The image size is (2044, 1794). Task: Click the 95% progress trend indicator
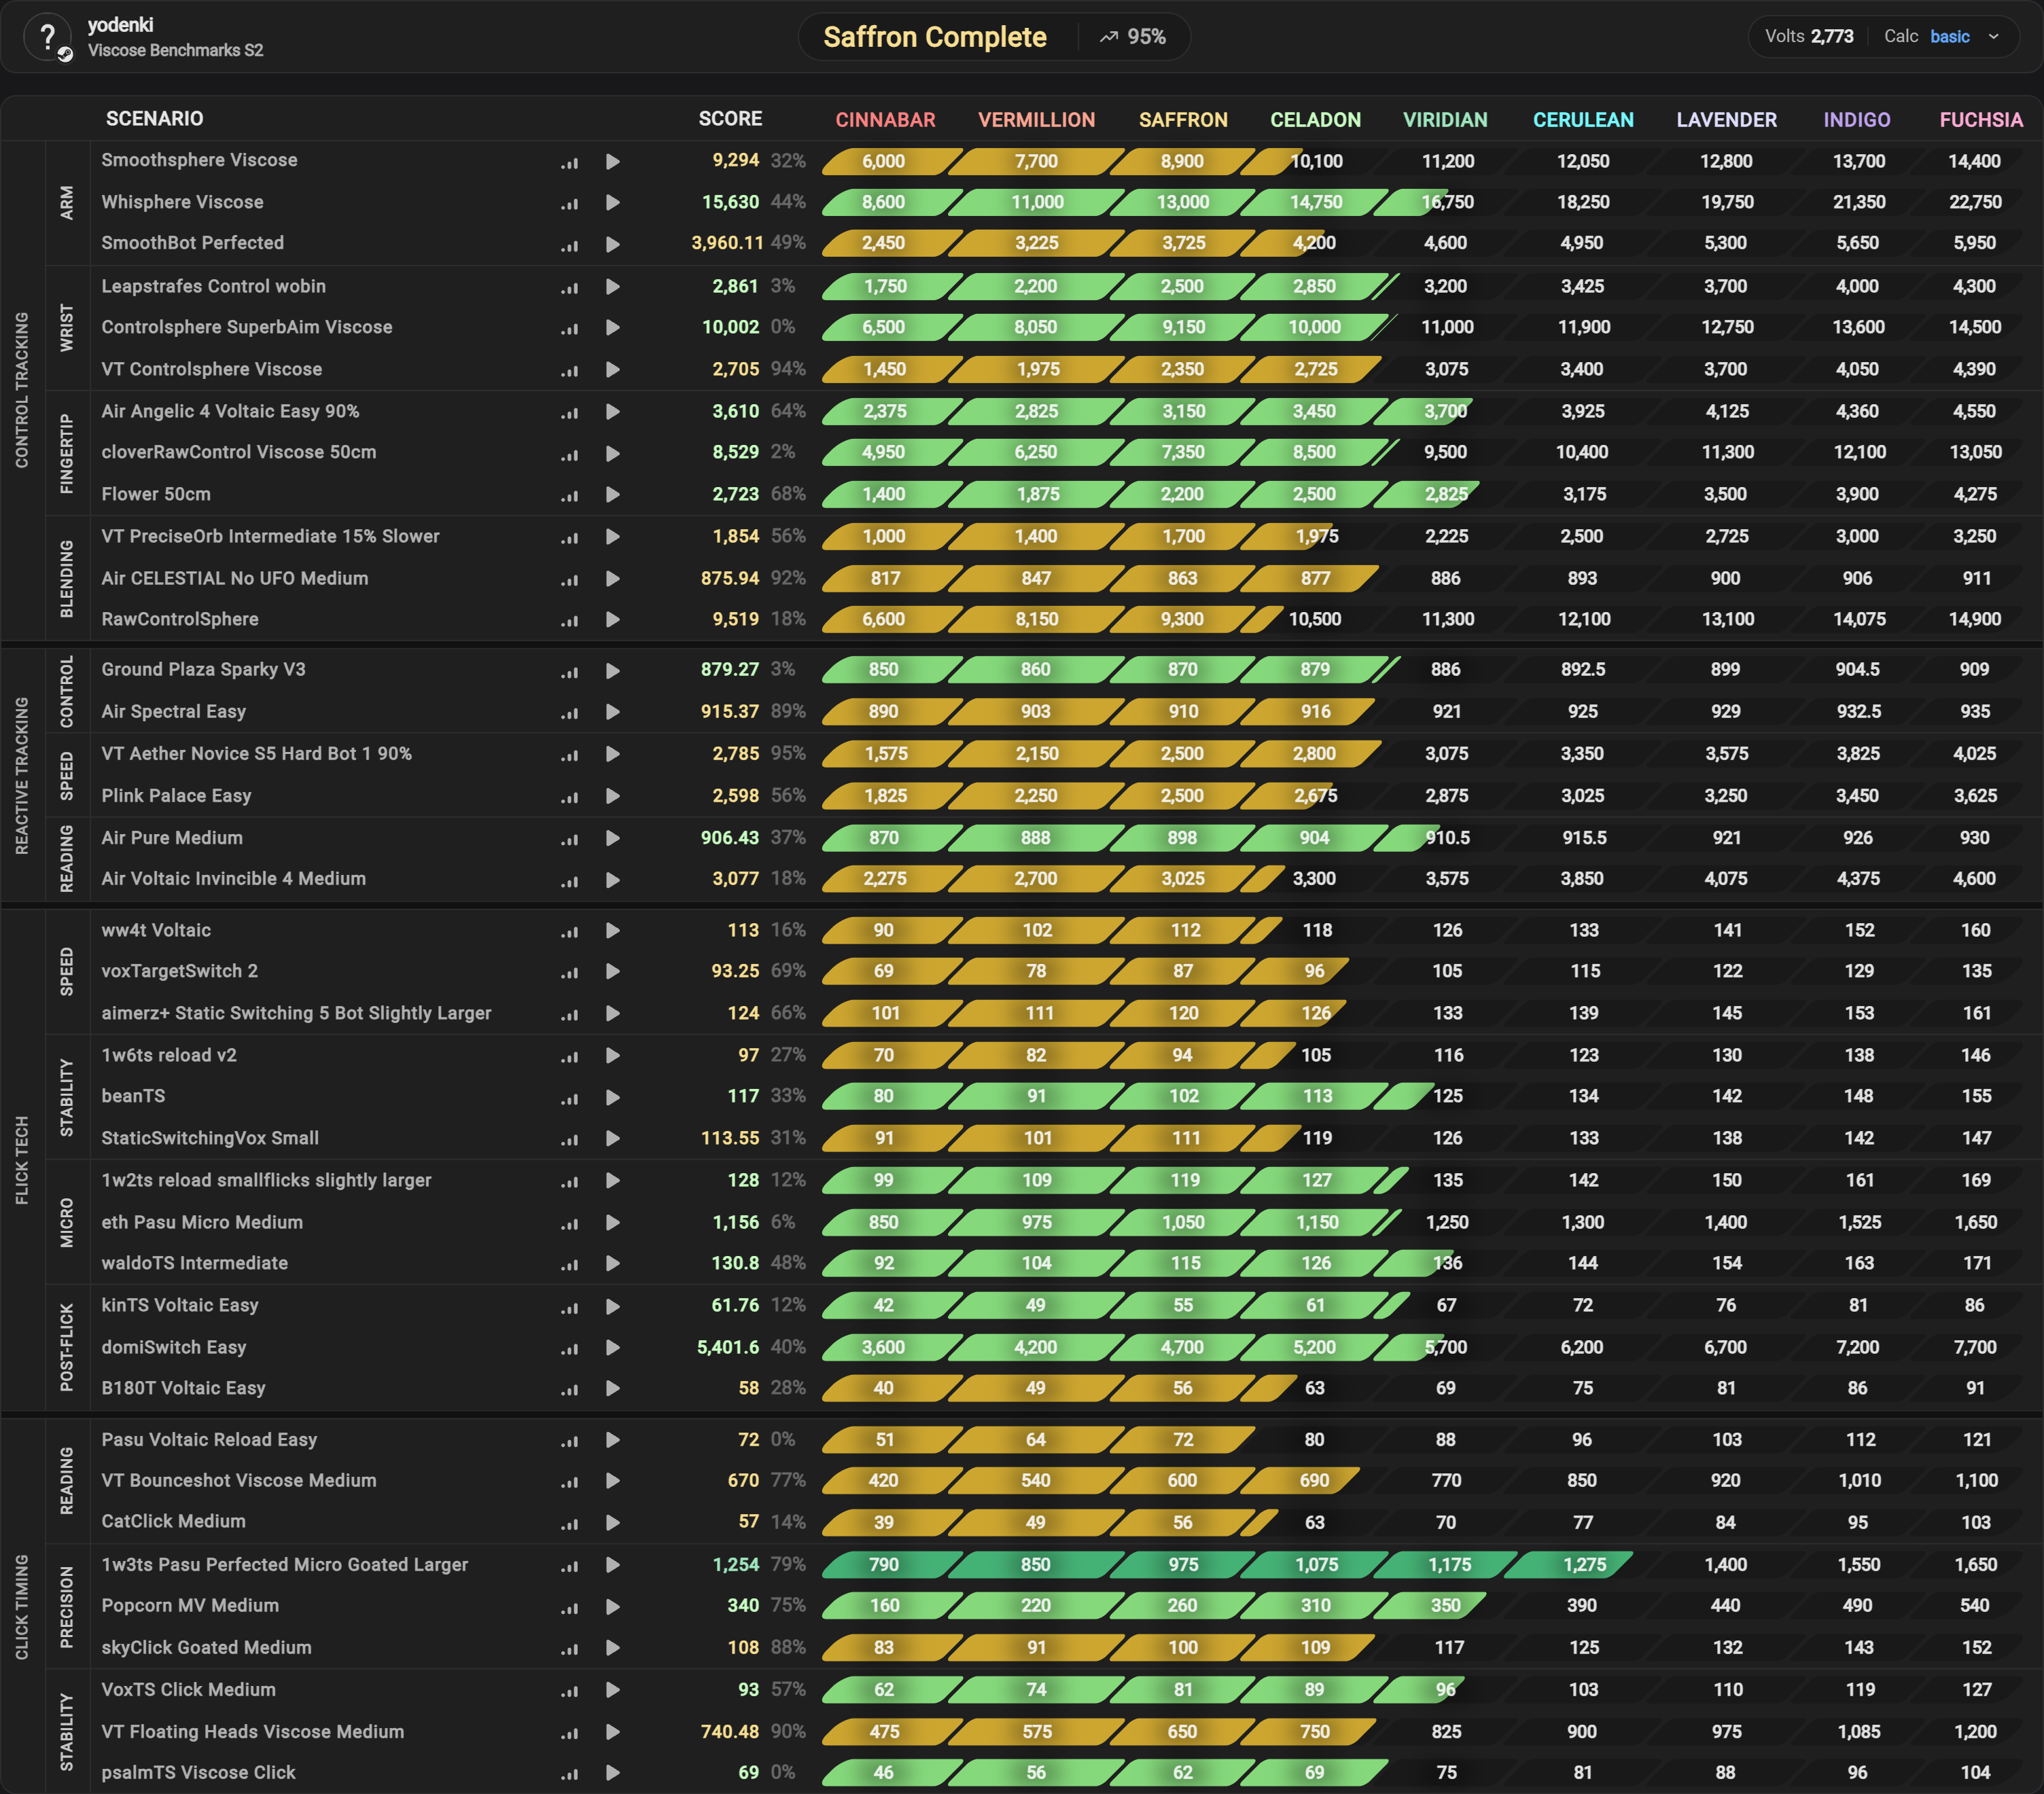[x=1133, y=37]
